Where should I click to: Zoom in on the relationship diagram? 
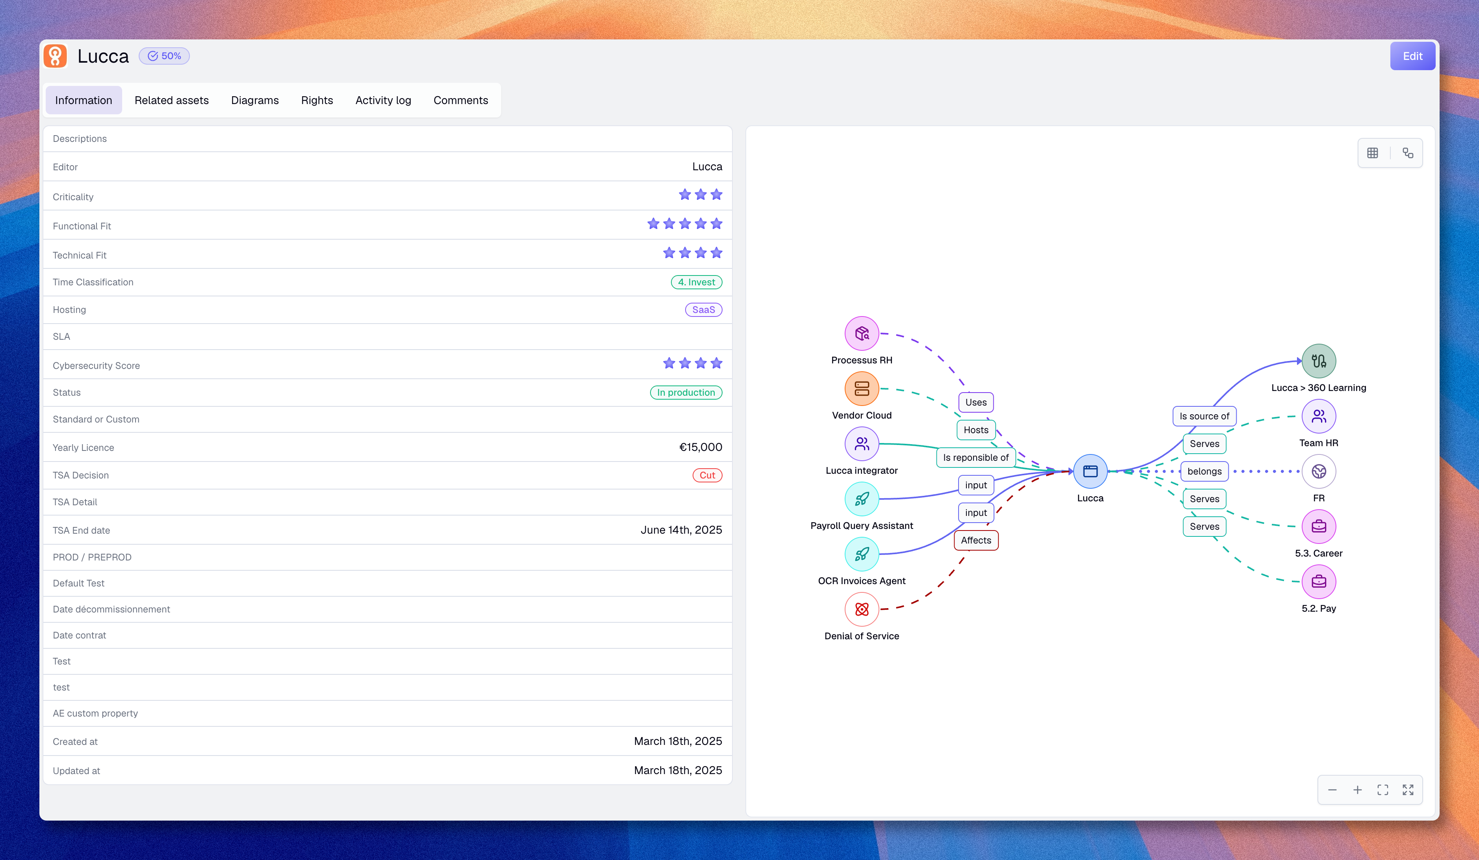pos(1358,789)
